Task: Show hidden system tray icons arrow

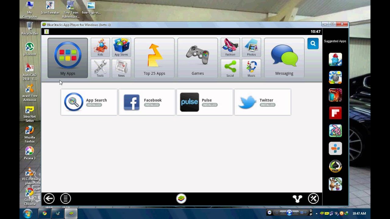Action: 316,214
